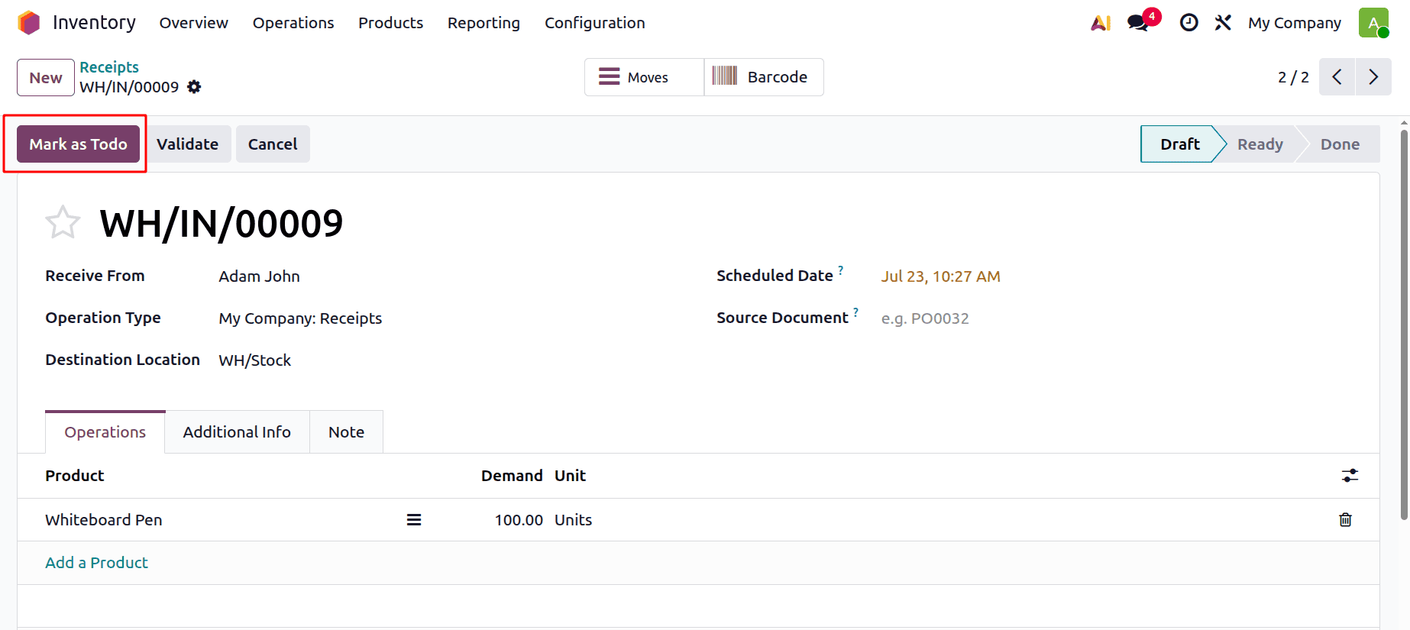Screen dimensions: 1410x630
Task: Go back to the Receipts breadcrumb
Action: (109, 67)
